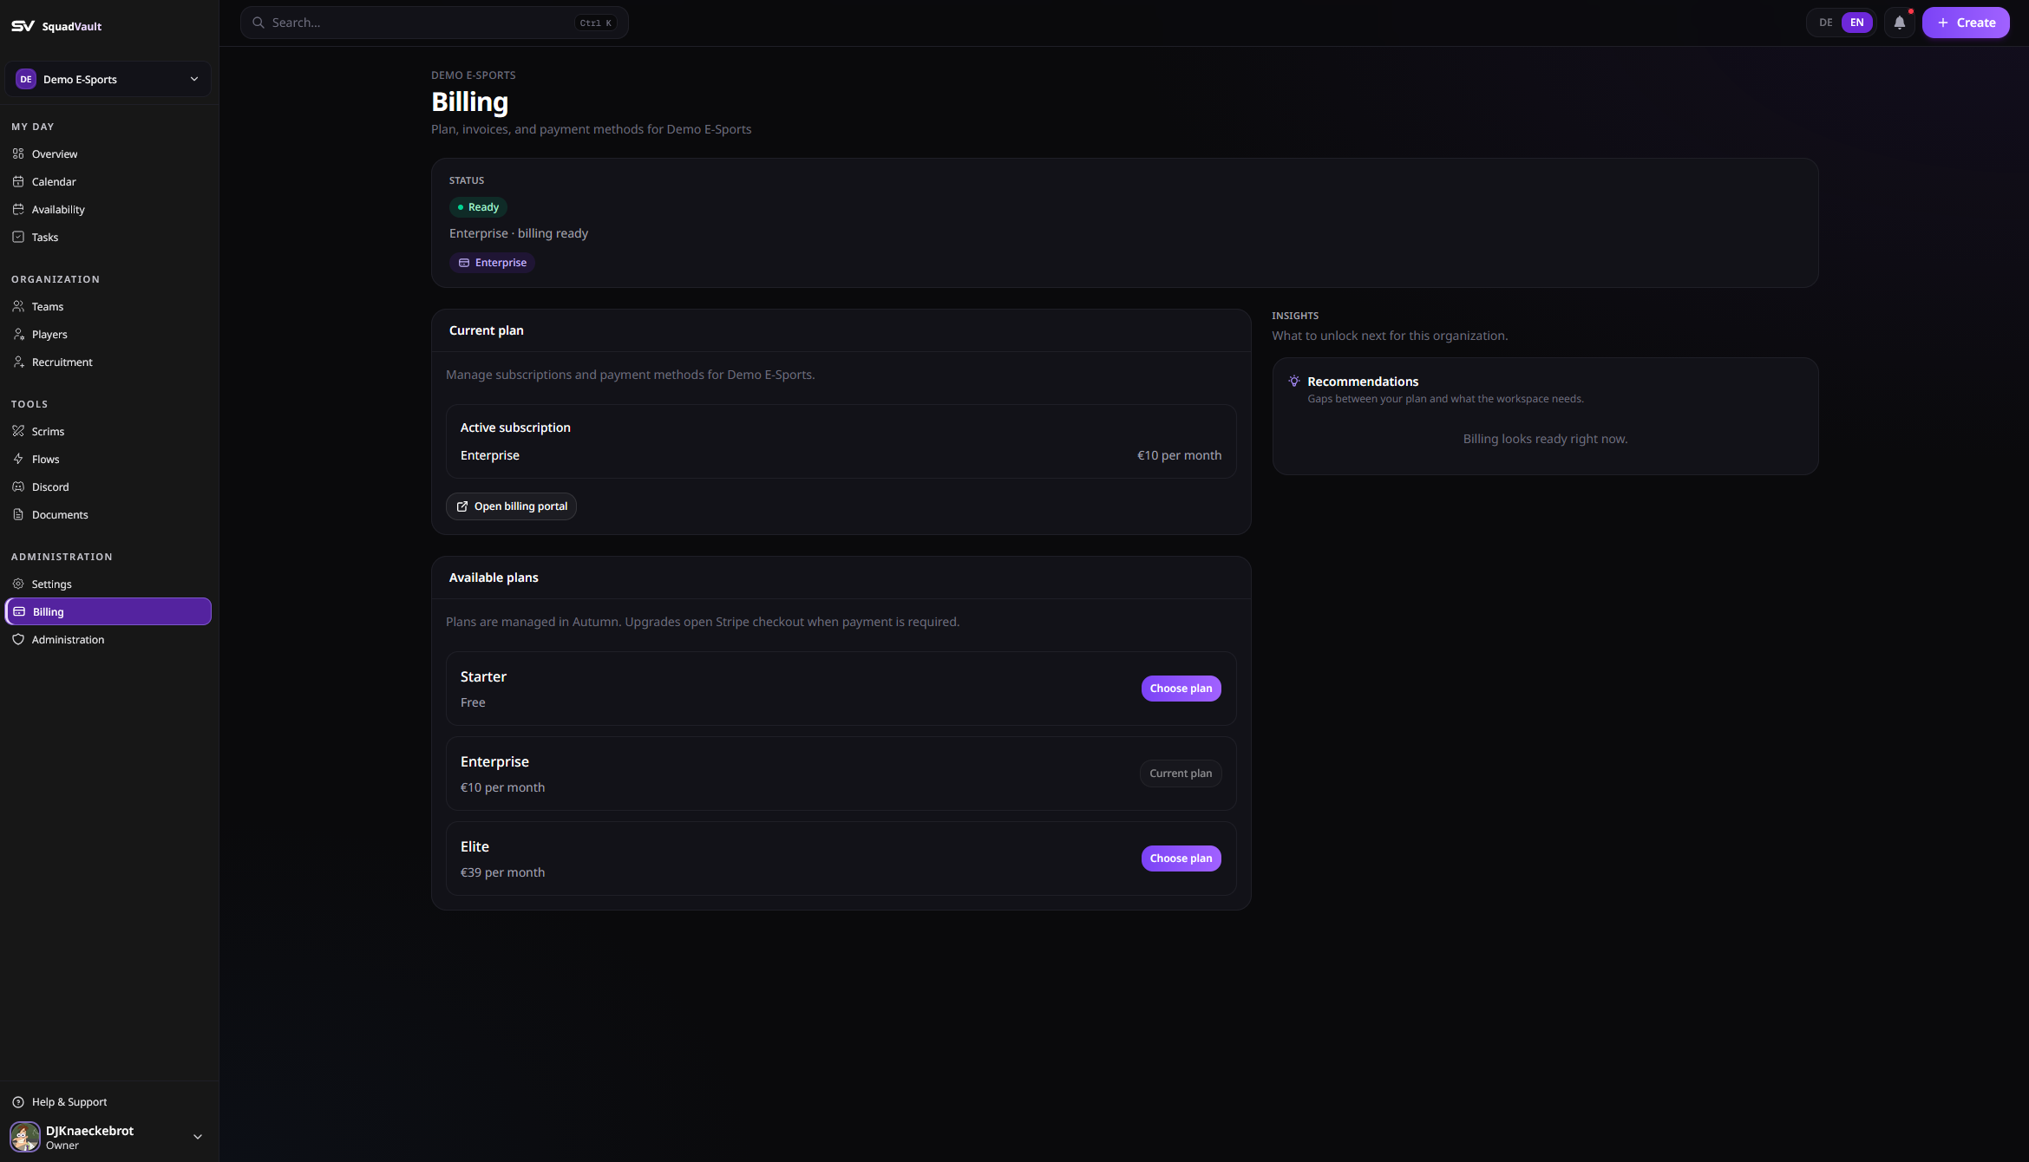Click the '€10 per month' subscription price

1179,455
